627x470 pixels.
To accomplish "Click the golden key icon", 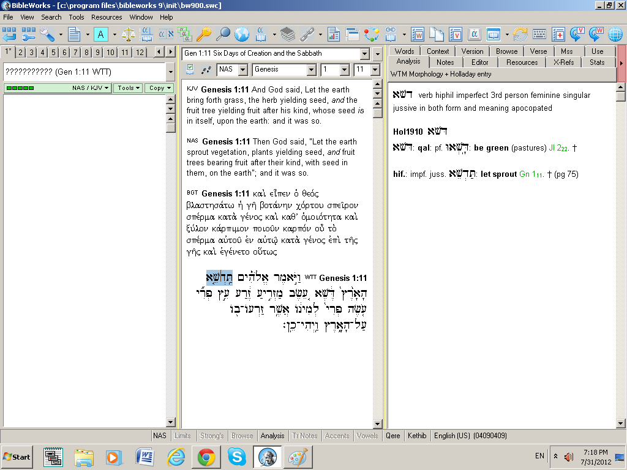I will tap(203, 34).
